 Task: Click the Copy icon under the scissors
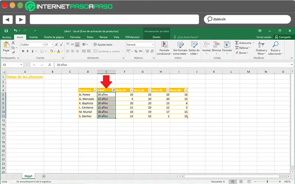13,48
